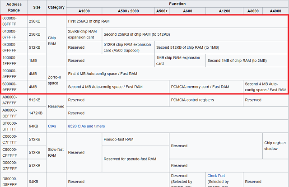Click the Slow-fast RAM category cell
Screen dimensions: 289x187
click(56, 152)
